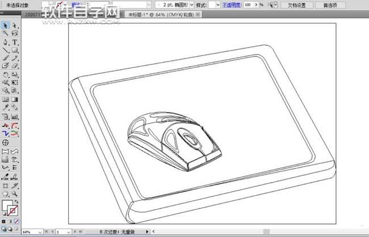The image size is (369, 237).
Task: Click the horizontal scrollbar thumb
Action: point(266,231)
